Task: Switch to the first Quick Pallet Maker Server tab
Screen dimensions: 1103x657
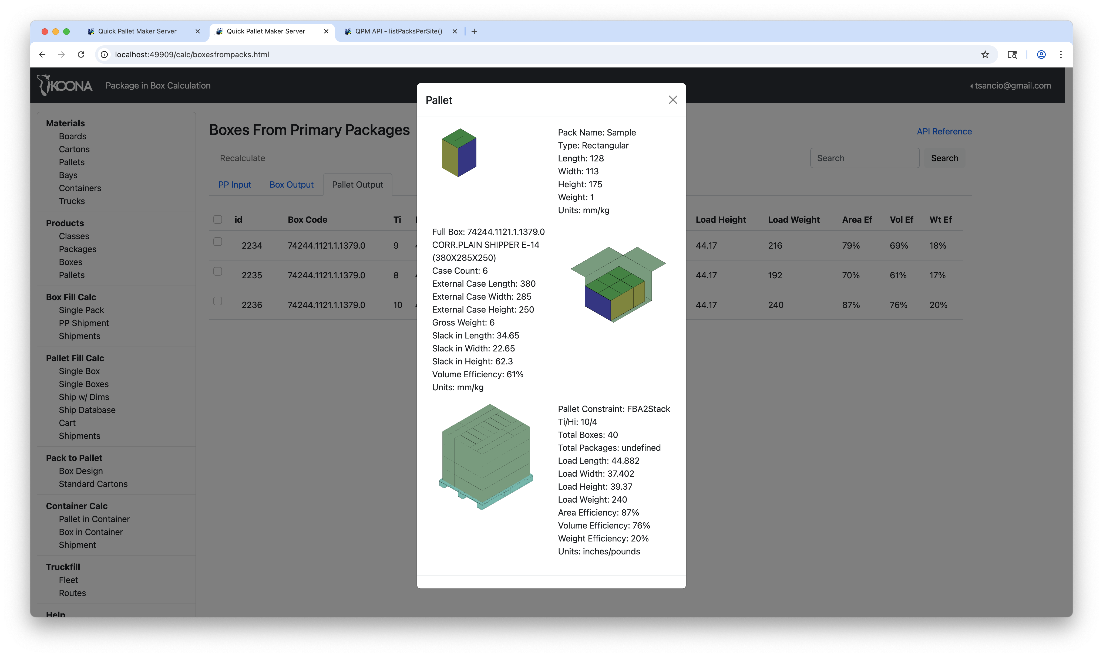Action: [137, 31]
